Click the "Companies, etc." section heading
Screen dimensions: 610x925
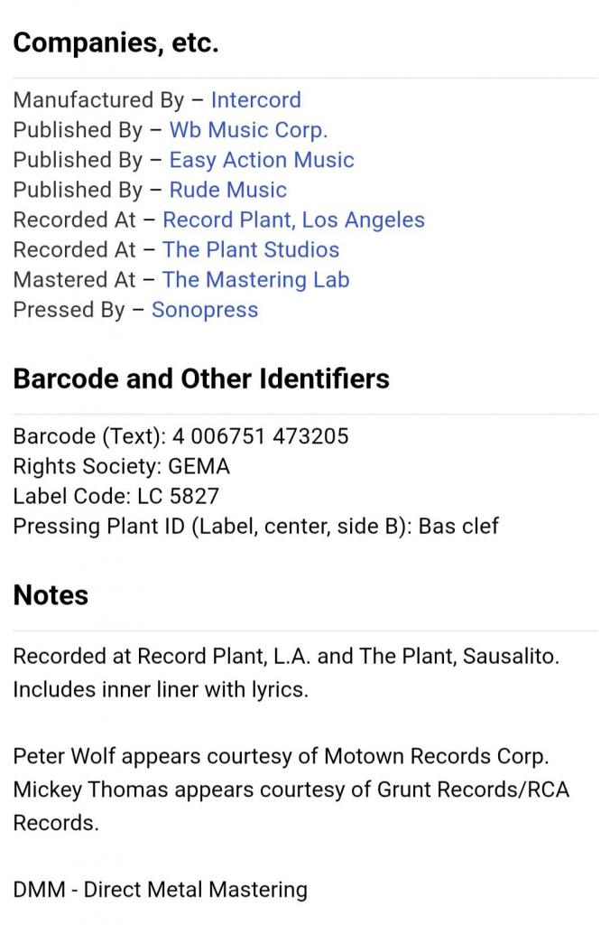pos(116,43)
